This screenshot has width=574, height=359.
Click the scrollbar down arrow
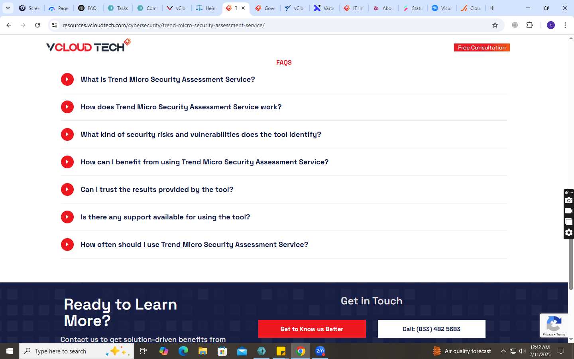pos(571,339)
